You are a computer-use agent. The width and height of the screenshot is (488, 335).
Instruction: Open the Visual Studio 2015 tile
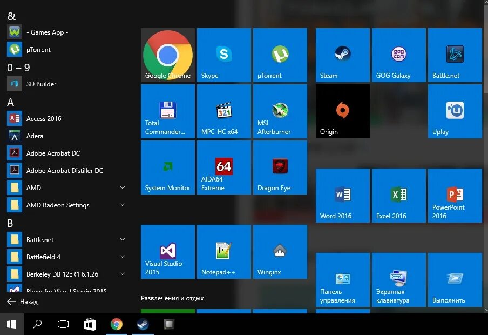(168, 252)
